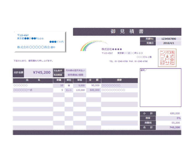Viewport: 193px width, 166px height.
Task: Select summary total 745,200
Action: click(175, 128)
